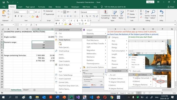The height and width of the screenshot is (100, 177).
Task: Open Find & Select menu
Action: click(x=153, y=14)
